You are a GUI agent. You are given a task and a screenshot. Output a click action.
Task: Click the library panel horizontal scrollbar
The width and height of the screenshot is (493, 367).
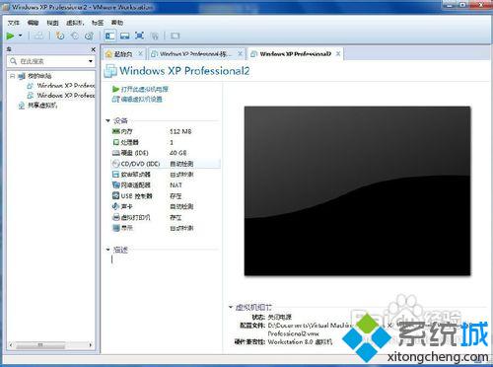[x=50, y=345]
